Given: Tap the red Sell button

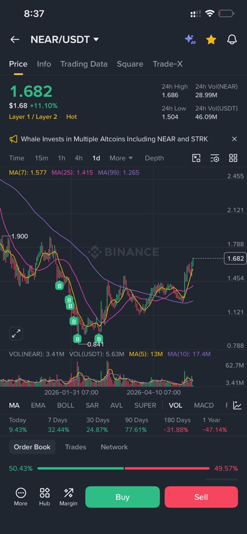Looking at the screenshot, I should (201, 497).
